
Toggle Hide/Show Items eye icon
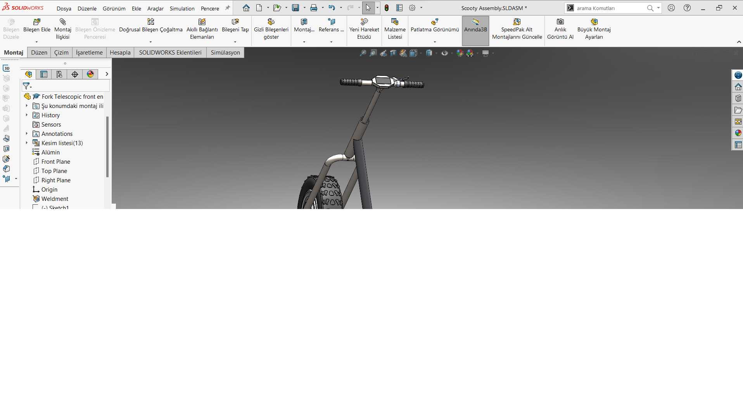[444, 53]
